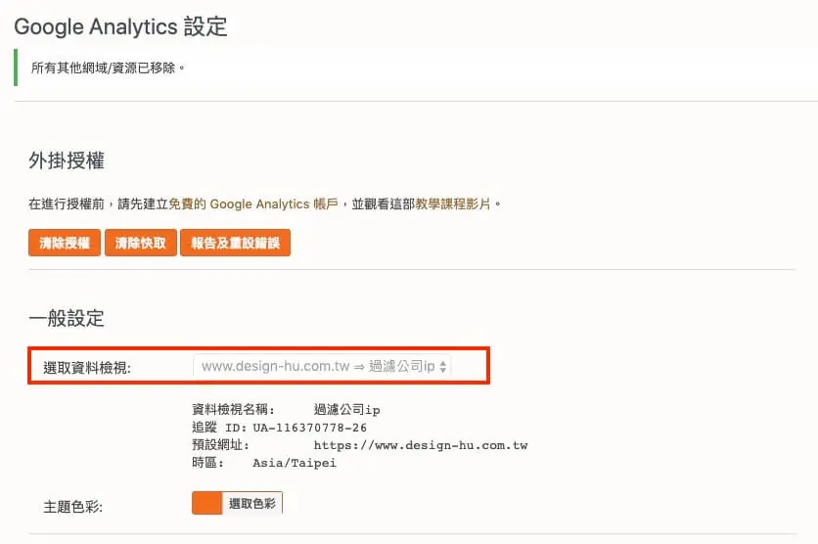The height and width of the screenshot is (544, 818).
Task: Click the orange theme color swatch
Action: point(207,503)
